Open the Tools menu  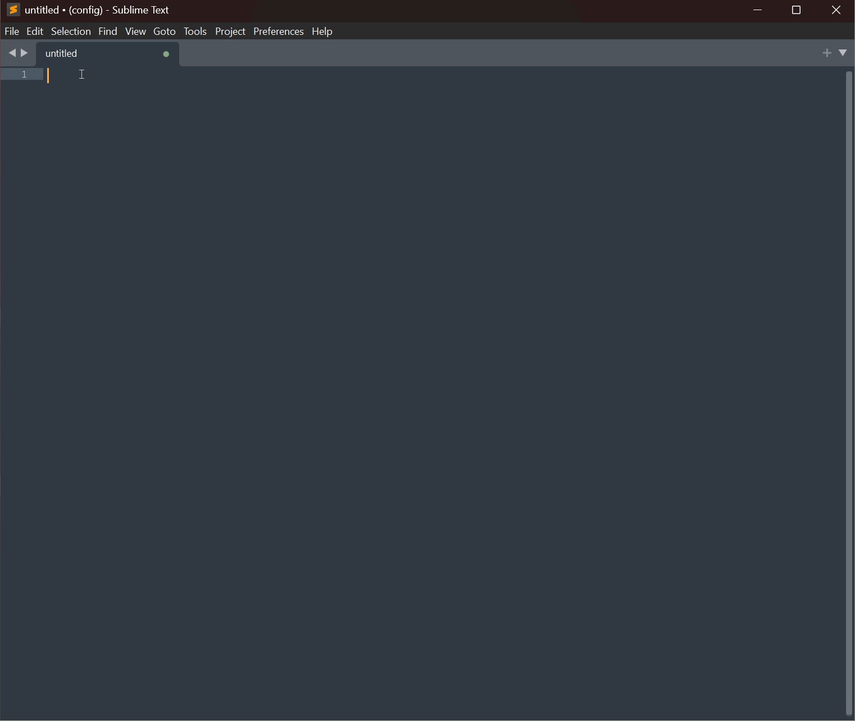195,31
